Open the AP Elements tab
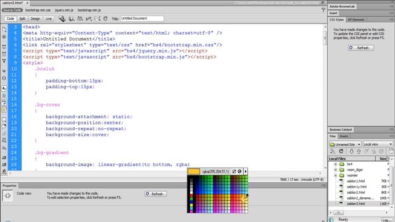Image resolution: width=395 pixels, height=222 pixels. [x=356, y=20]
